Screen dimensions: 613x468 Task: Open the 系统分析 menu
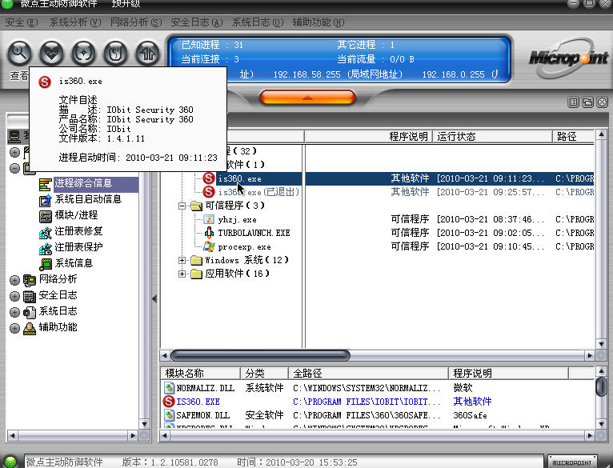(74, 22)
